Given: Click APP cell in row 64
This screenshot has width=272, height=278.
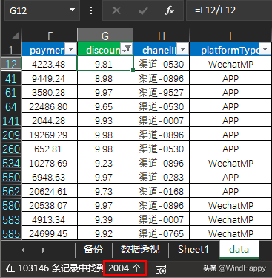Looking at the screenshot, I should pyautogui.click(x=230, y=106).
